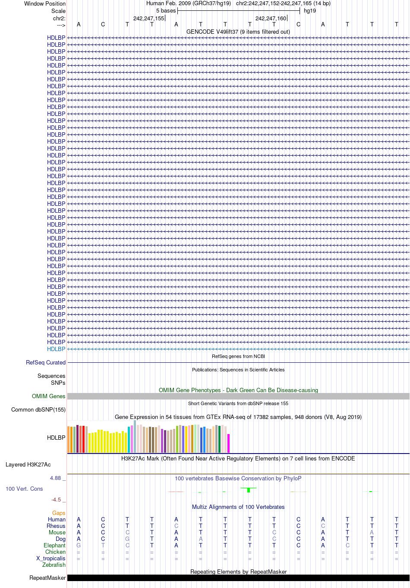The height and width of the screenshot is (588, 410).
Task: Click the 5 bases scale text
Action: point(166,11)
